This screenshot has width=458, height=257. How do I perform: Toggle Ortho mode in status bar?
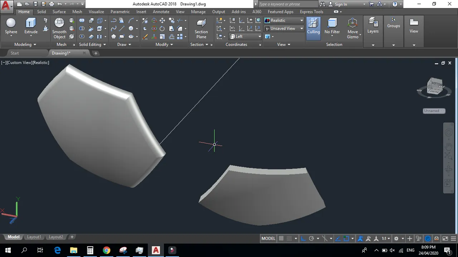[x=303, y=238]
